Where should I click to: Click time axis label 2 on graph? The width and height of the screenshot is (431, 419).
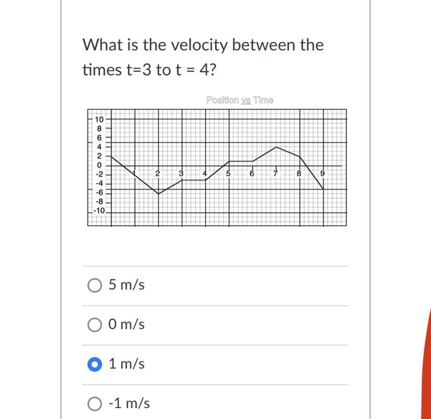pos(158,174)
